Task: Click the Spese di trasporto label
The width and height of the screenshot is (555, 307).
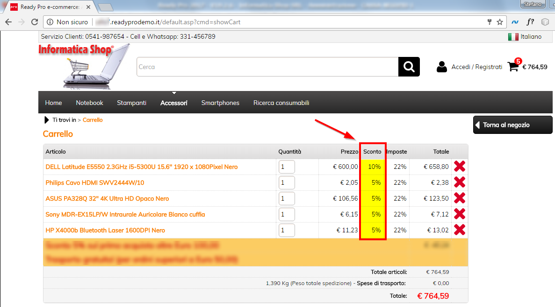Action: click(381, 283)
